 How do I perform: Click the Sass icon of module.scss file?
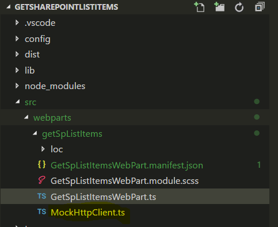click(x=41, y=180)
